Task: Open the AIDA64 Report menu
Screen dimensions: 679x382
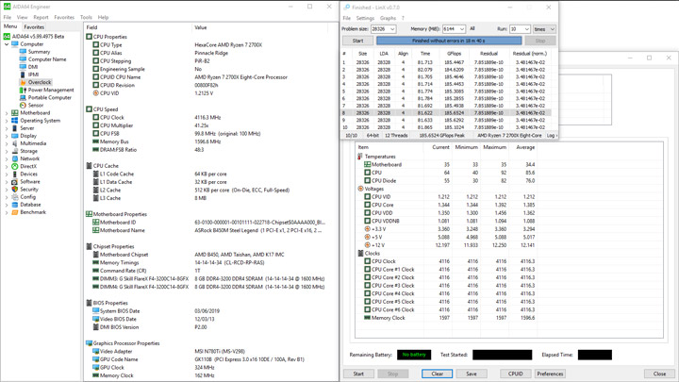Action: (41, 17)
